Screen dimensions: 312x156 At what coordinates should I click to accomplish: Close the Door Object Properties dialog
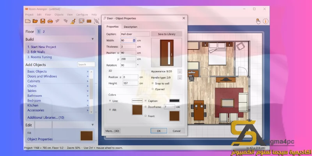[x=184, y=18]
